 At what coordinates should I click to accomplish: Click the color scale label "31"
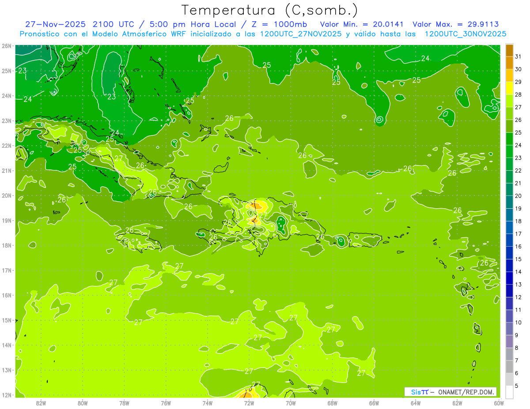coord(518,56)
